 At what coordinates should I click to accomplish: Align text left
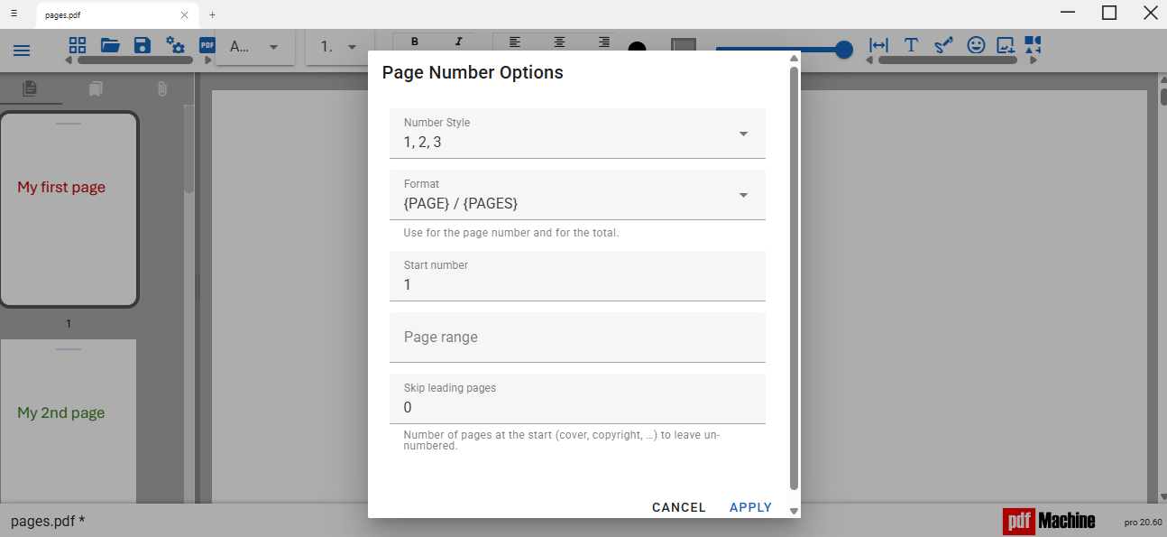[x=515, y=42]
